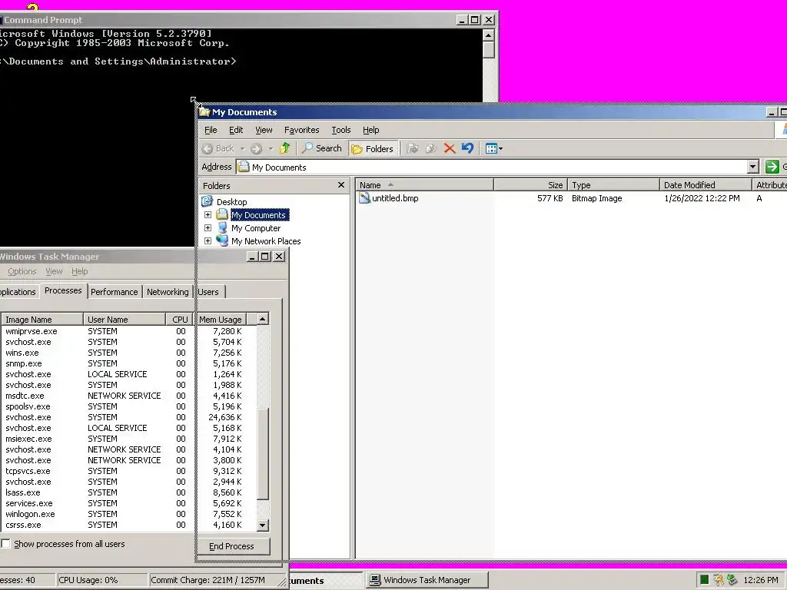Switch to the Processes tab
This screenshot has width=787, height=590.
tap(63, 291)
